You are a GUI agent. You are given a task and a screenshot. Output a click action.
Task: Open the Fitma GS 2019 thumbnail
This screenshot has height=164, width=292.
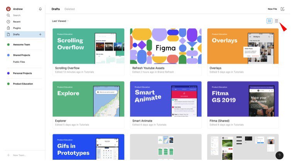click(x=243, y=99)
